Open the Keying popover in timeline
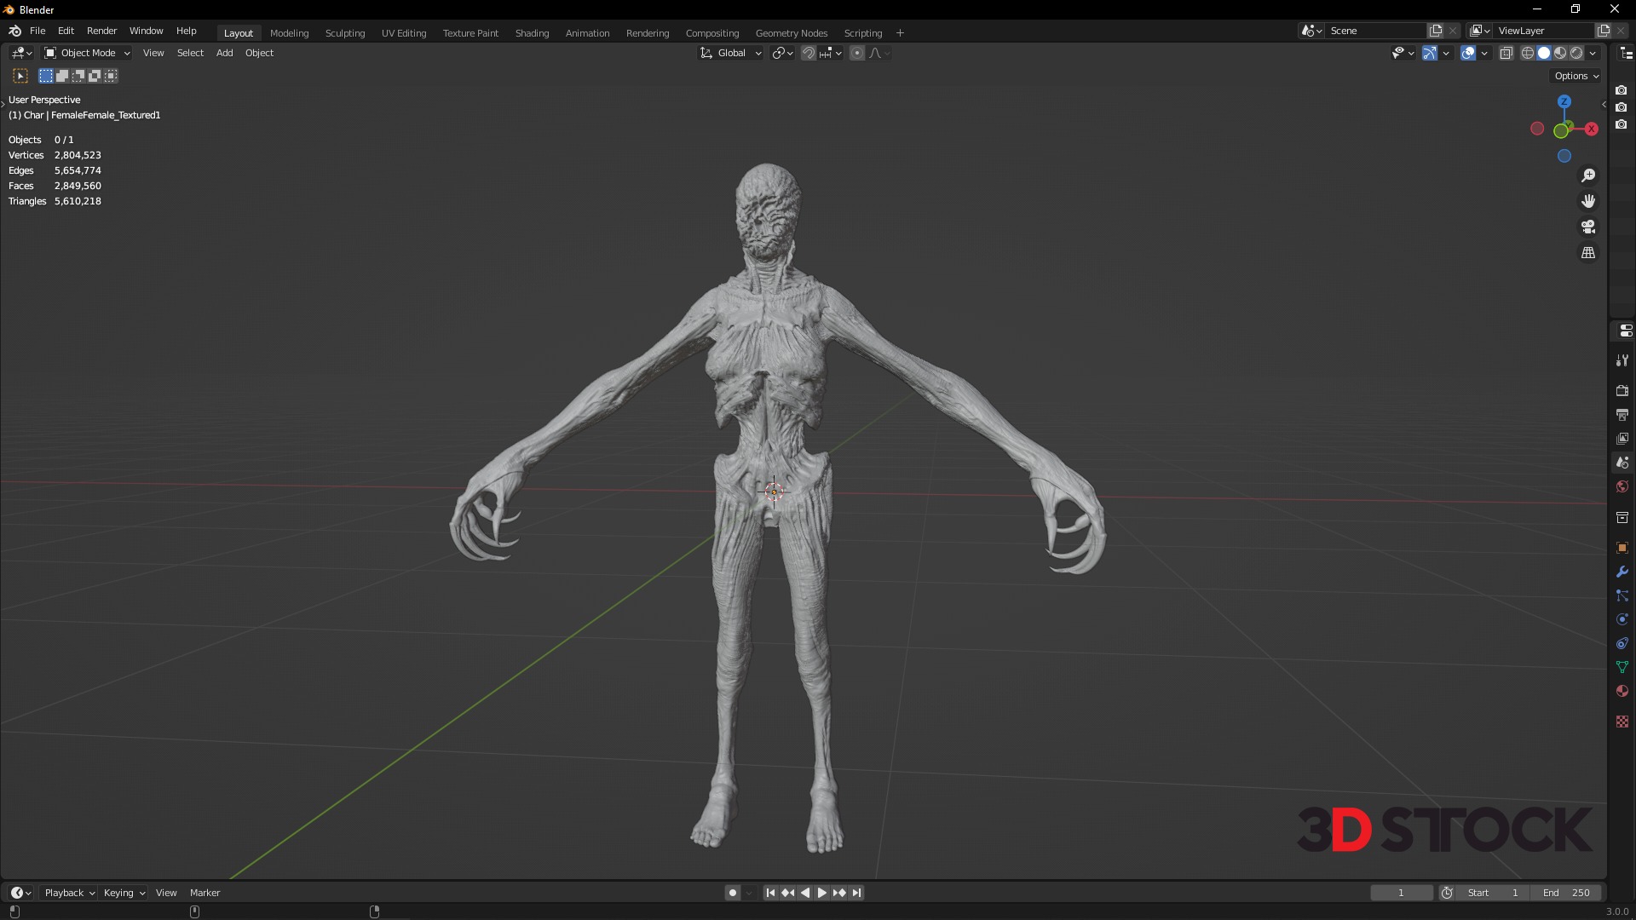Image resolution: width=1636 pixels, height=920 pixels. pos(124,893)
